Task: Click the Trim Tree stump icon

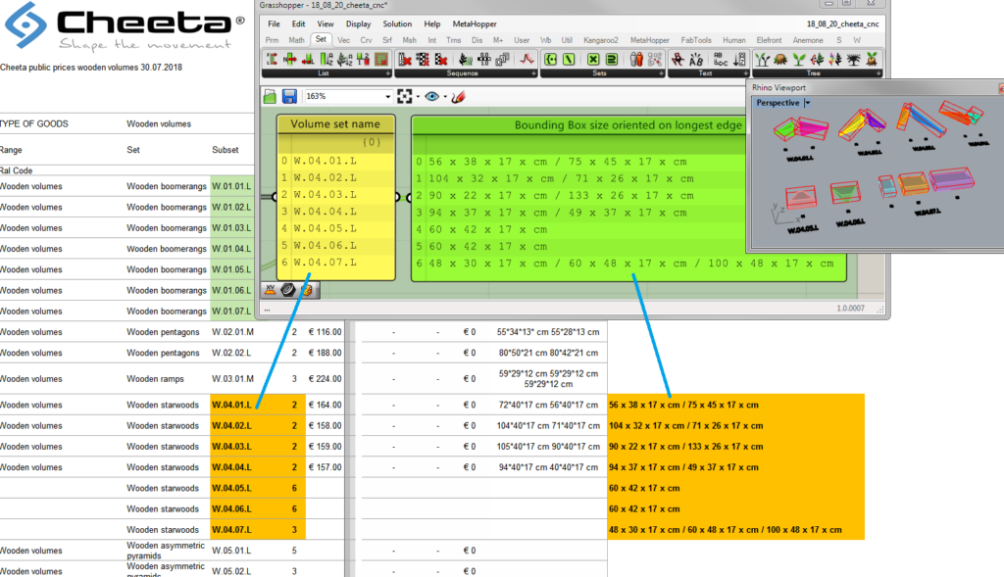Action: [780, 60]
